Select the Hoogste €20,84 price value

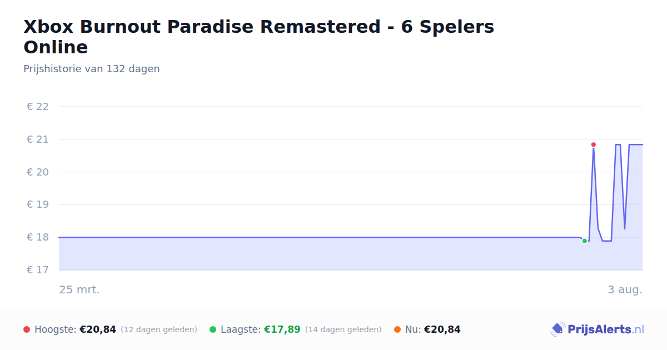tap(98, 329)
